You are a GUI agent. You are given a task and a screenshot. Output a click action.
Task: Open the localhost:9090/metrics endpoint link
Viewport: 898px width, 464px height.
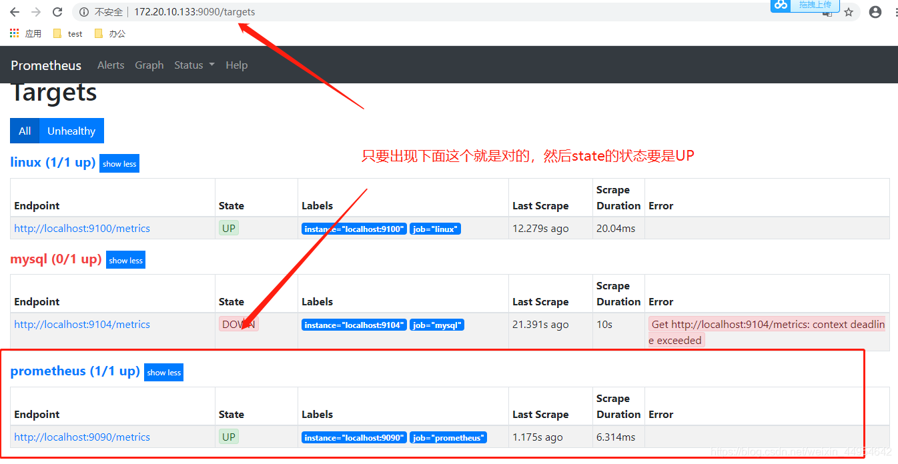[82, 437]
